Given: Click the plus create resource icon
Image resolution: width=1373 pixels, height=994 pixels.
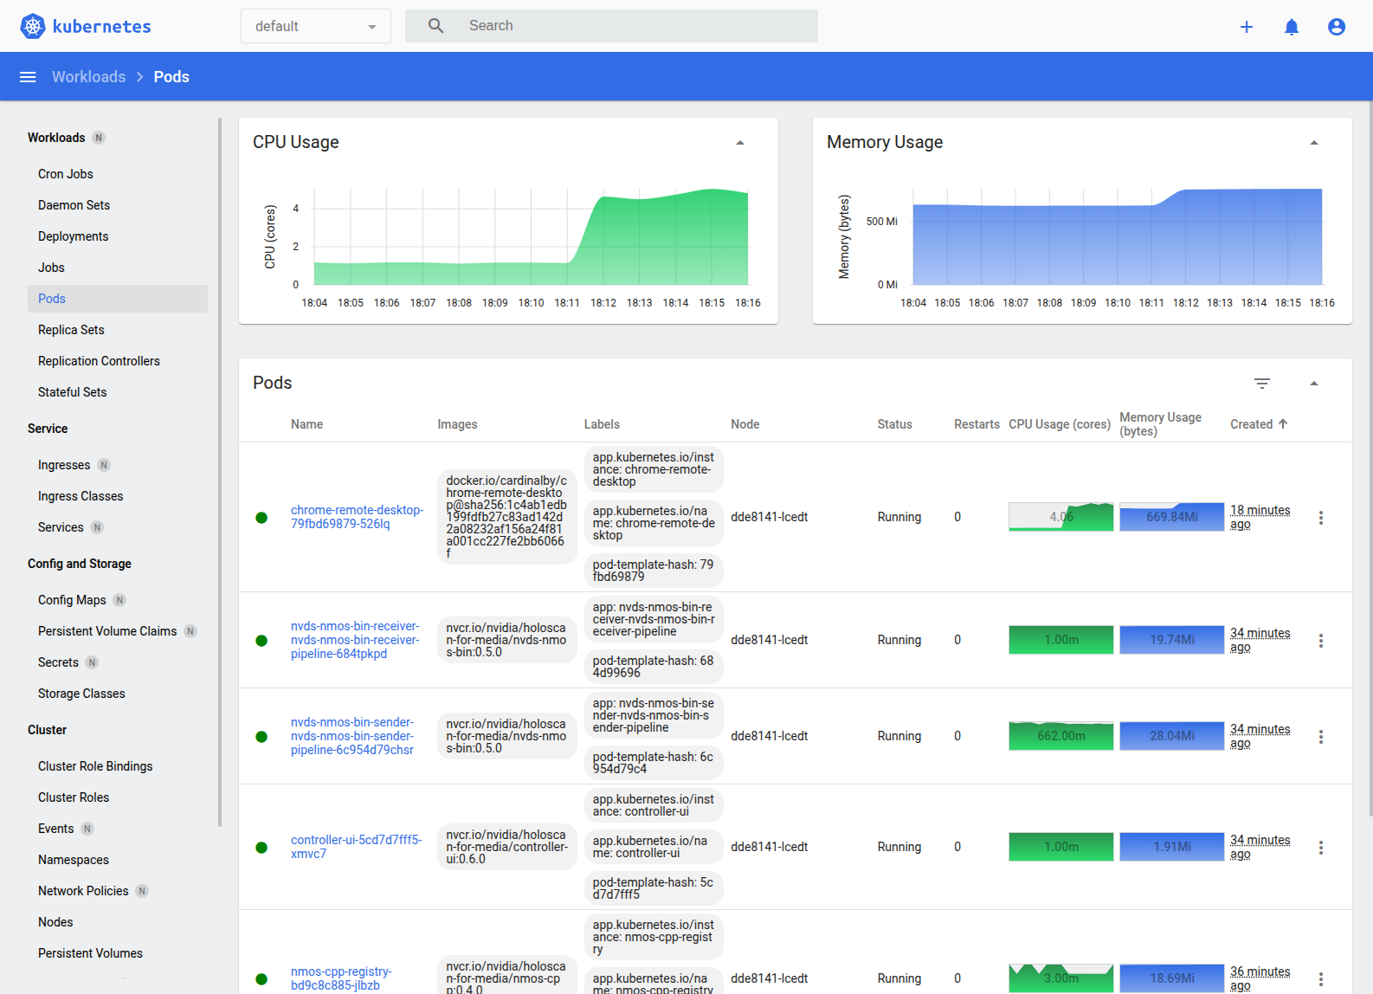Looking at the screenshot, I should coord(1247,27).
